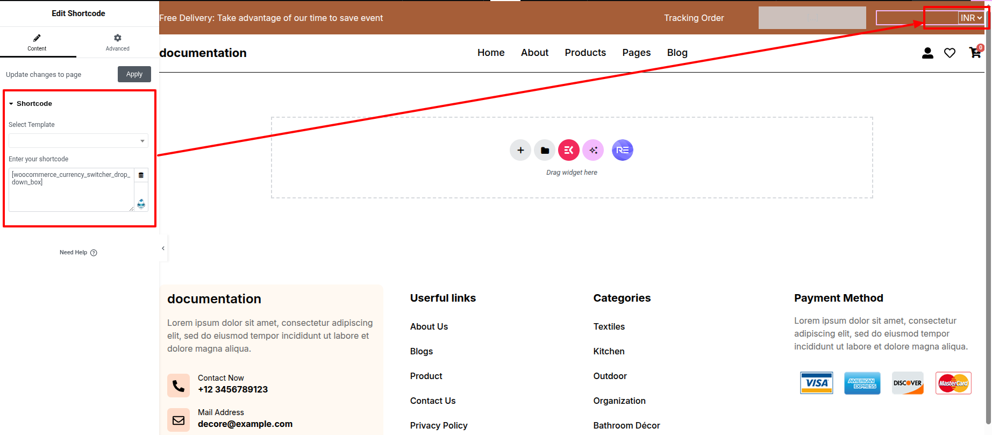Click the add new section plus icon
Viewport: 992px width, 435px height.
point(520,150)
